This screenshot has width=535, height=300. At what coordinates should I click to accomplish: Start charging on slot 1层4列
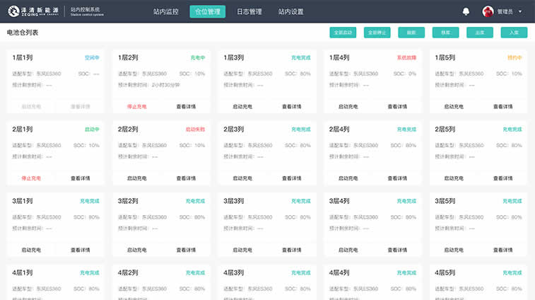point(348,107)
